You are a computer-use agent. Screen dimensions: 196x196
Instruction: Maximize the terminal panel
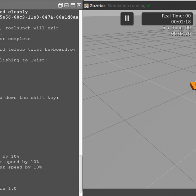[73, 5]
